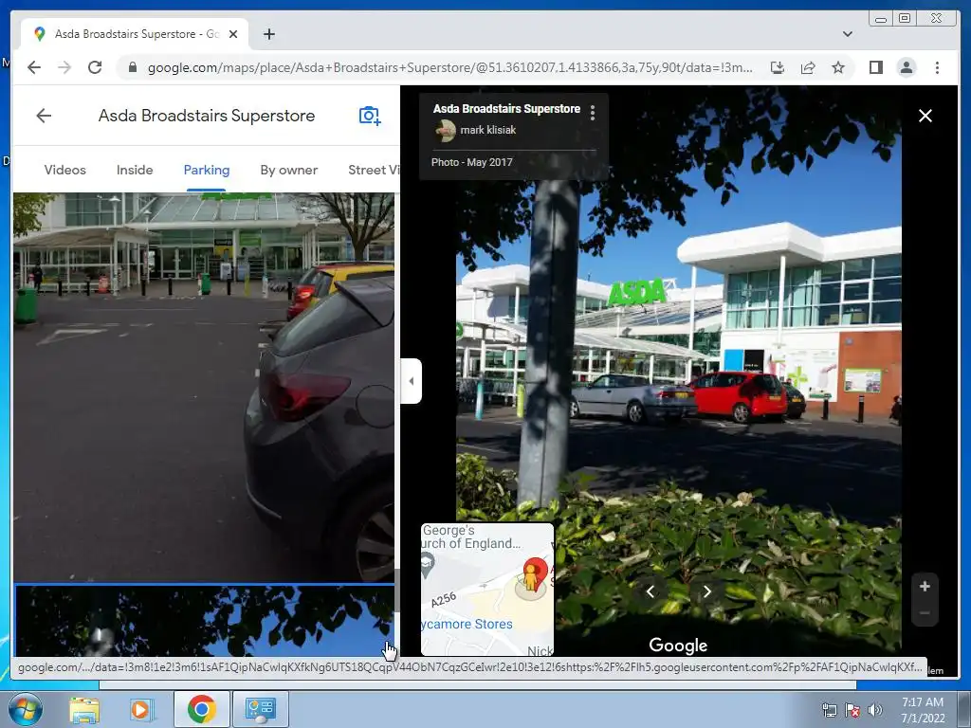
Task: Open the By owner tab
Action: pyautogui.click(x=288, y=171)
